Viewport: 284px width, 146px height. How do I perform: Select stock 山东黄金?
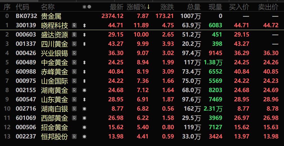click(54, 99)
